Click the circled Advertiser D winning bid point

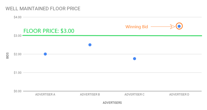point(179,26)
